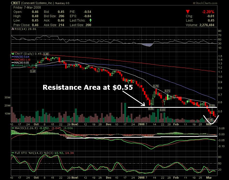Click the 1.5 price axis label
The height and width of the screenshot is (180, 229).
(220, 56)
